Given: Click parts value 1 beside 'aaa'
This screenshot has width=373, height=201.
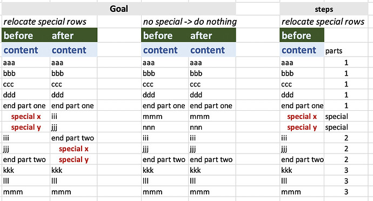Looking at the screenshot, I should pos(346,63).
